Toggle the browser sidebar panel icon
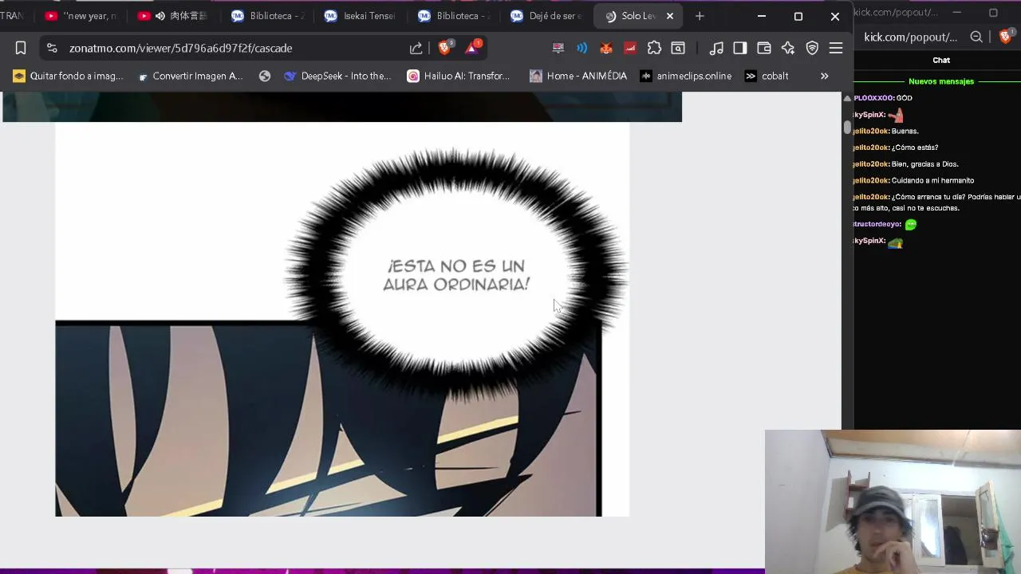 coord(740,49)
